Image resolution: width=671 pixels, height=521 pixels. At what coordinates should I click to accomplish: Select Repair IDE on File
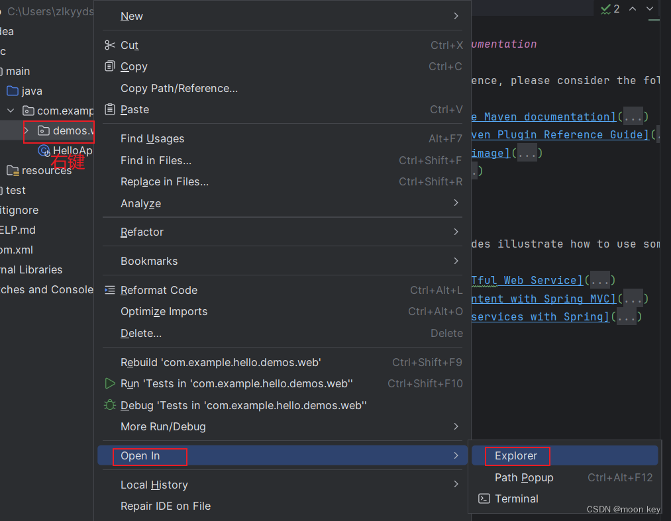point(282,506)
